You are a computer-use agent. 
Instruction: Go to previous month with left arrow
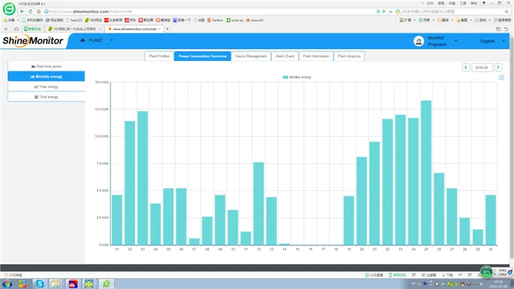(x=466, y=67)
